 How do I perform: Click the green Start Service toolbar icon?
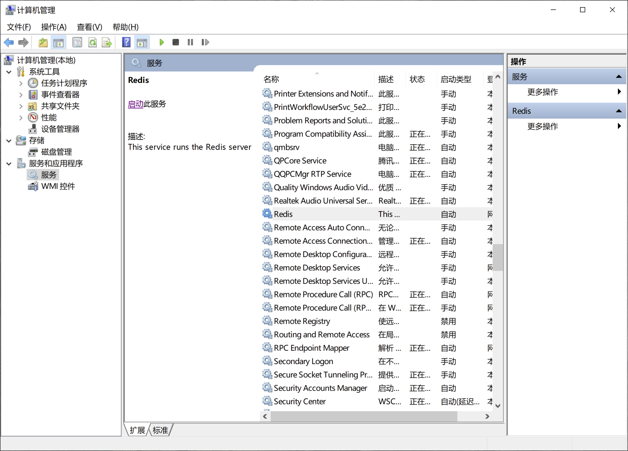pyautogui.click(x=161, y=42)
